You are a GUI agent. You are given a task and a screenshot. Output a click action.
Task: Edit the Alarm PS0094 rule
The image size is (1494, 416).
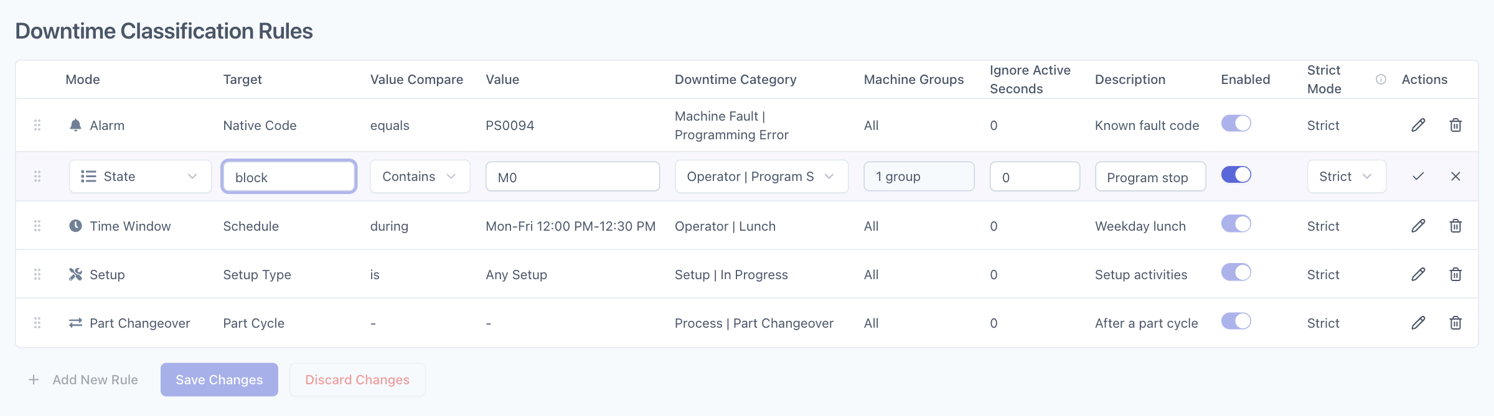(x=1418, y=125)
